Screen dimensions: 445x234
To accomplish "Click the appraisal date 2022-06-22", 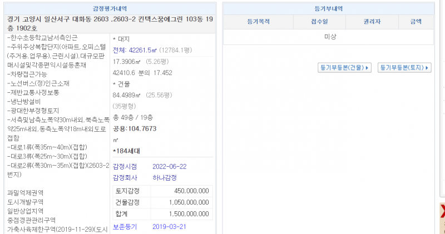I will tap(169, 166).
